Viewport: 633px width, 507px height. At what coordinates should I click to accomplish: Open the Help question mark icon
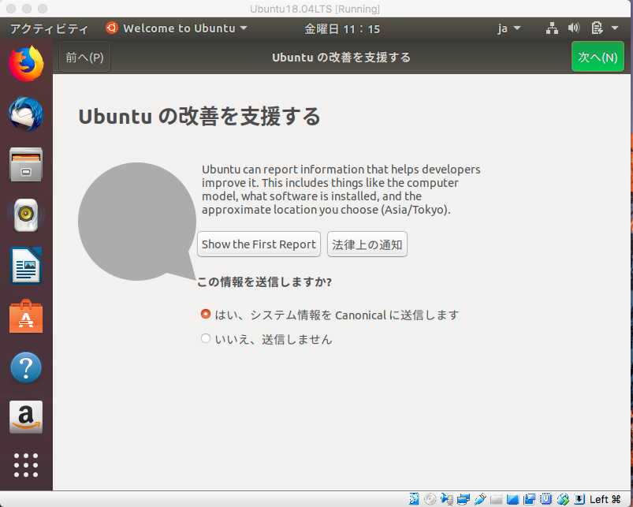tap(26, 367)
